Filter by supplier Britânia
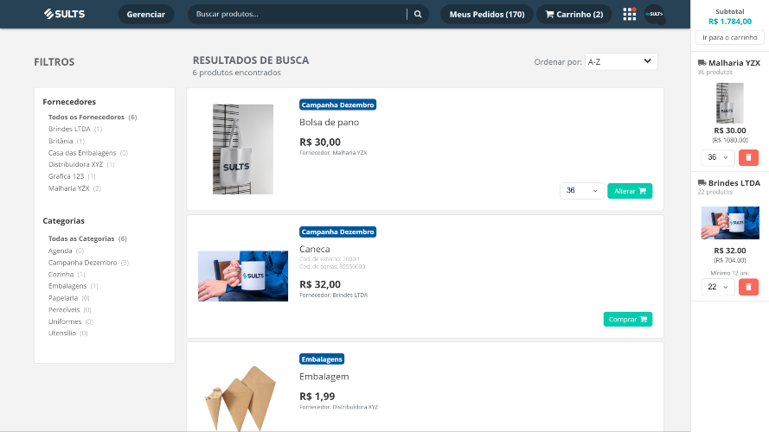Screen dimensions: 769x432 [x=67, y=141]
